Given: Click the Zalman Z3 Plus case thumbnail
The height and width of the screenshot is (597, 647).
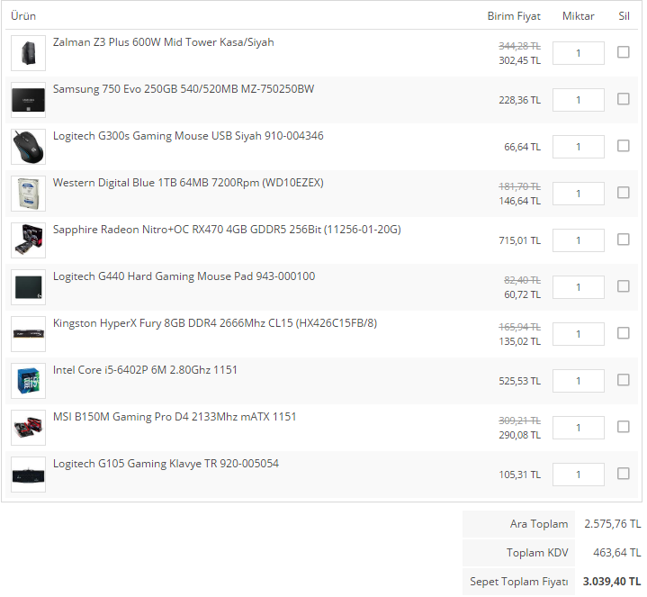Looking at the screenshot, I should click(28, 53).
